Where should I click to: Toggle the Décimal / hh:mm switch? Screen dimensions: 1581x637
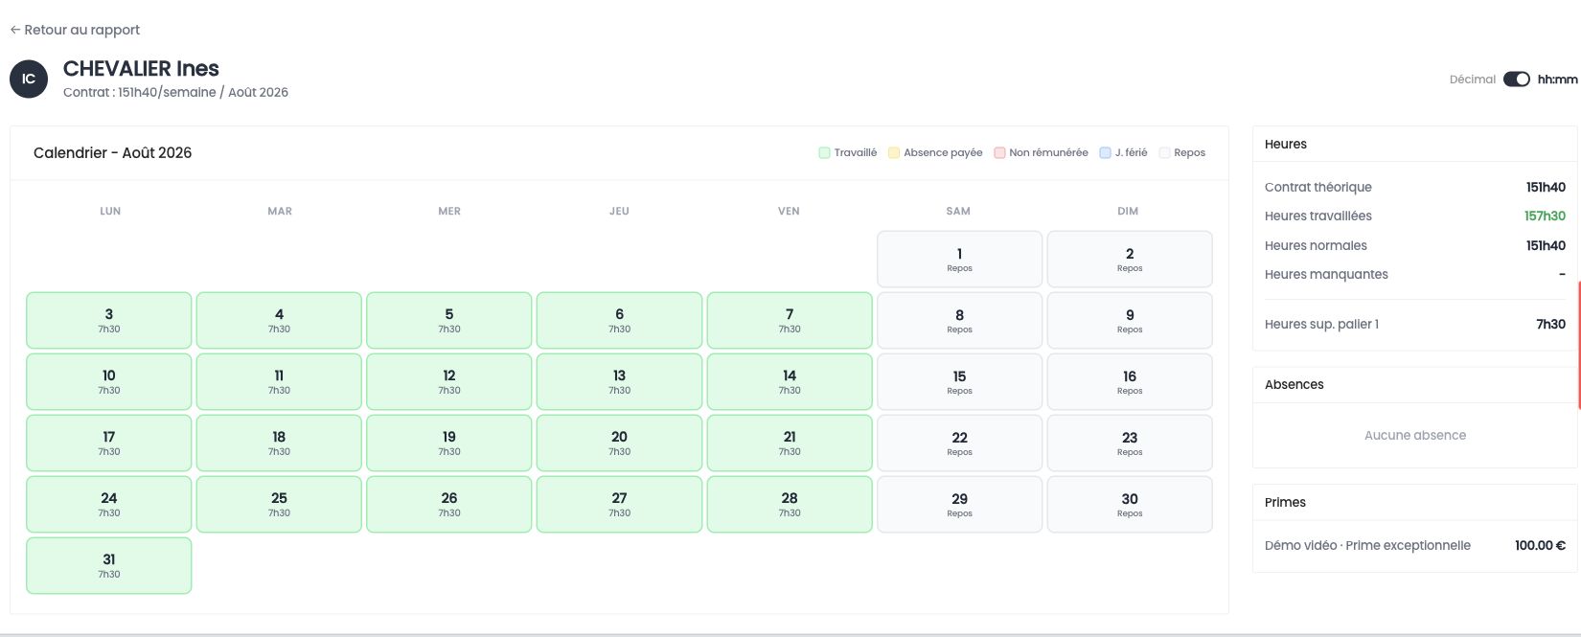[x=1517, y=80]
